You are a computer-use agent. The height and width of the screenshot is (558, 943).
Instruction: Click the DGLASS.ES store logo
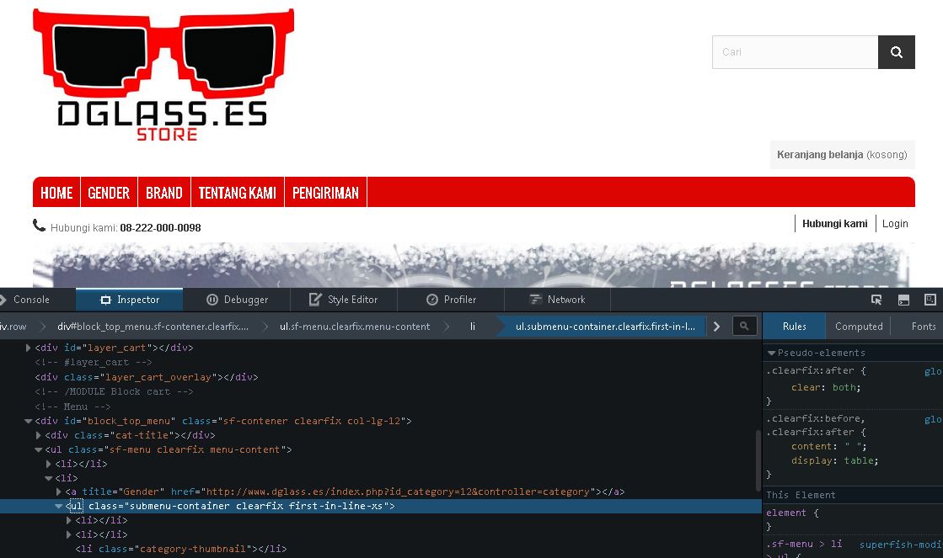point(163,75)
